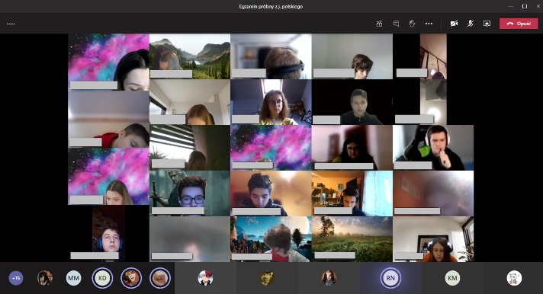Select the RN participant avatar
The height and width of the screenshot is (294, 543).
point(390,278)
